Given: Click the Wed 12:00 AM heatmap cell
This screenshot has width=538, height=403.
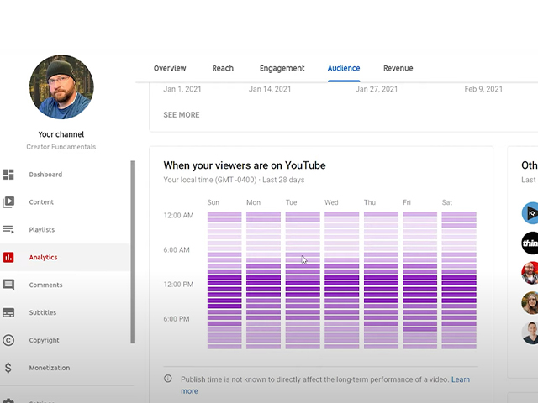Looking at the screenshot, I should pos(342,214).
